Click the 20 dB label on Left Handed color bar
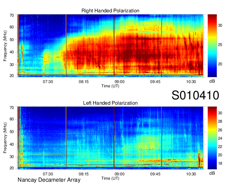This screenshot has height=184, width=226. (220, 155)
